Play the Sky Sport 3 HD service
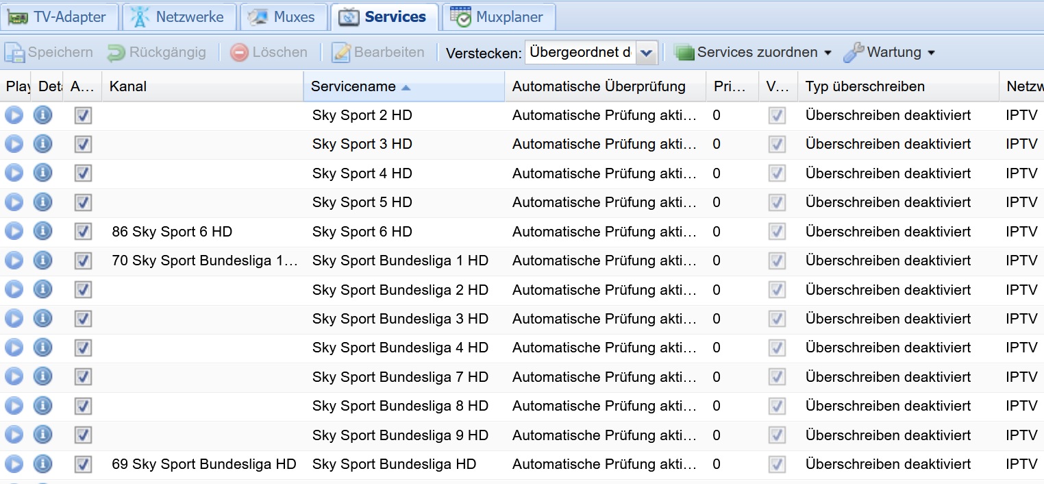The image size is (1044, 484). click(14, 144)
